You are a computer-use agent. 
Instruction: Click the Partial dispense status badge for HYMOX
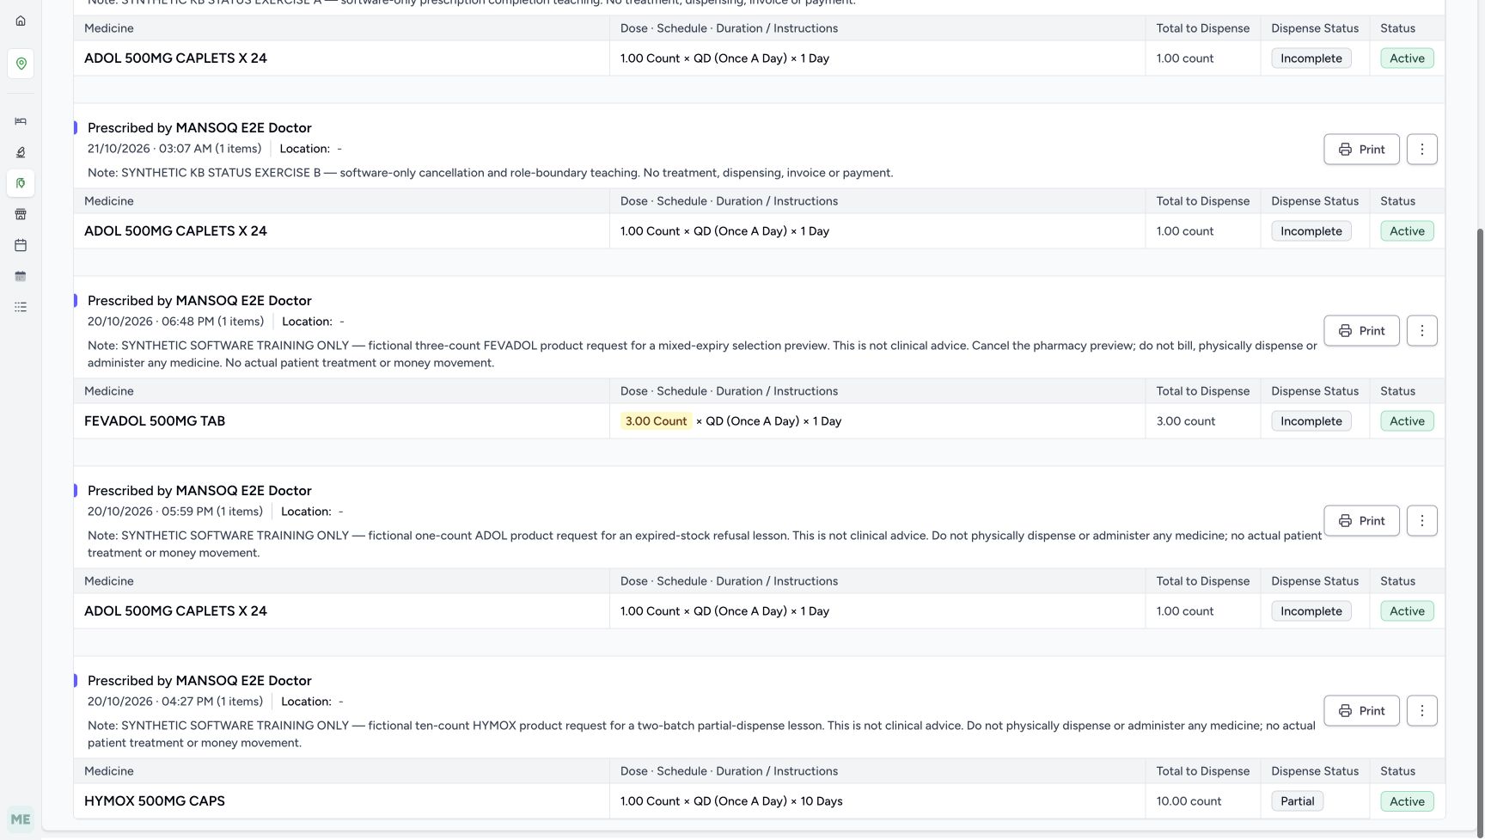pyautogui.click(x=1297, y=801)
